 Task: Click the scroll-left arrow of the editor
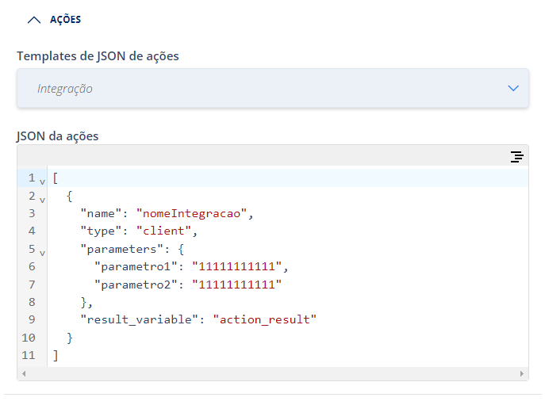[24, 374]
